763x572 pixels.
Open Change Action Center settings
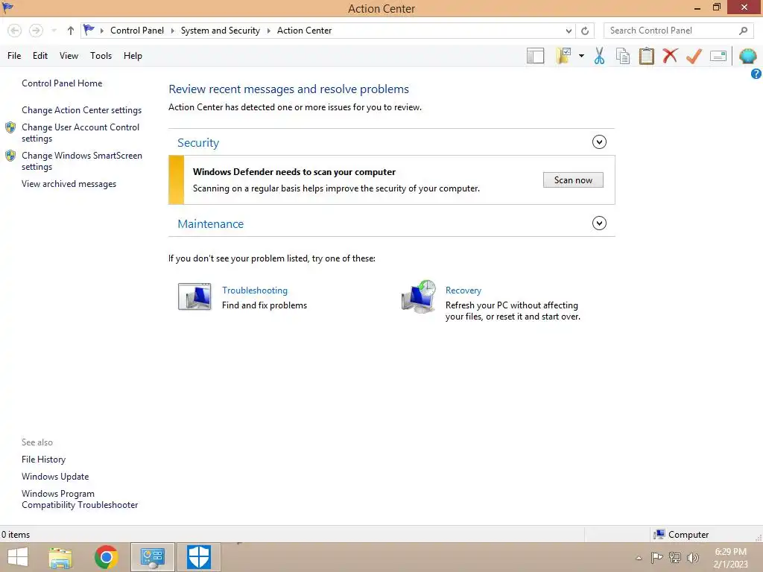(x=82, y=110)
